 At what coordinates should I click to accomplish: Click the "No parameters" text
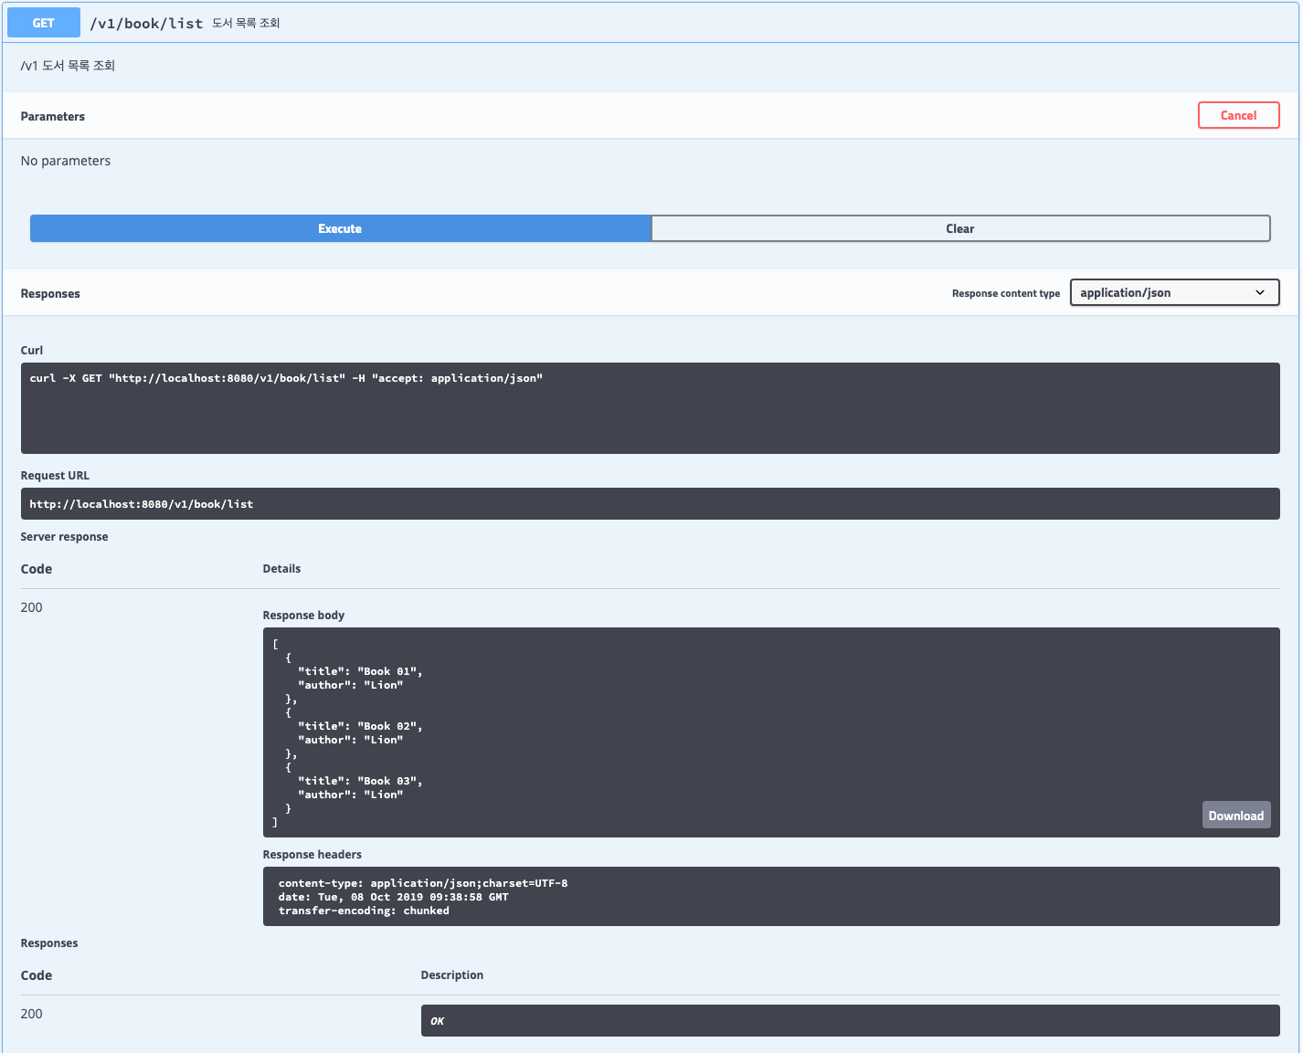click(x=65, y=161)
